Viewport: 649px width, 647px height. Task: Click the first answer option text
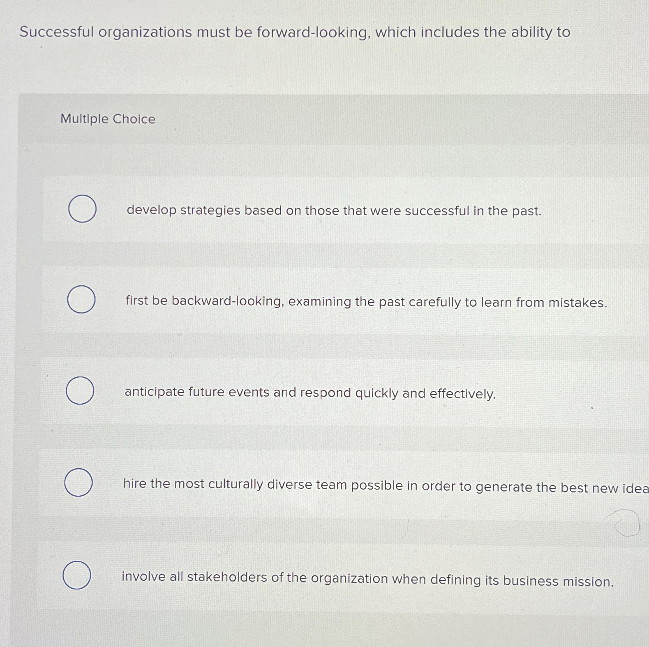coord(333,211)
